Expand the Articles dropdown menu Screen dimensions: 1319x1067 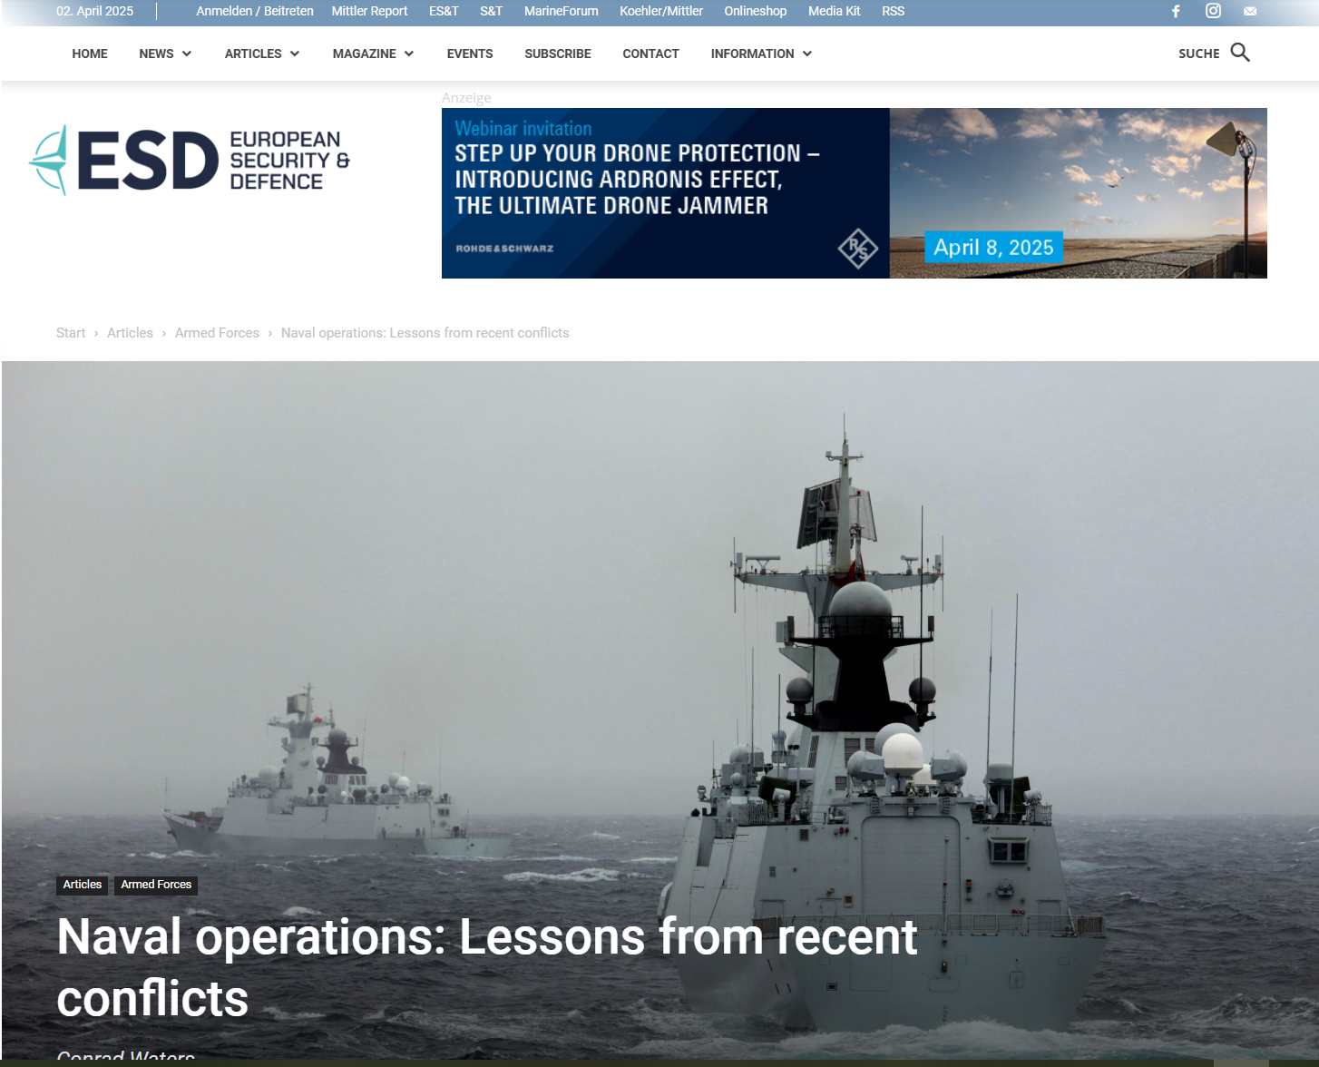click(x=261, y=54)
